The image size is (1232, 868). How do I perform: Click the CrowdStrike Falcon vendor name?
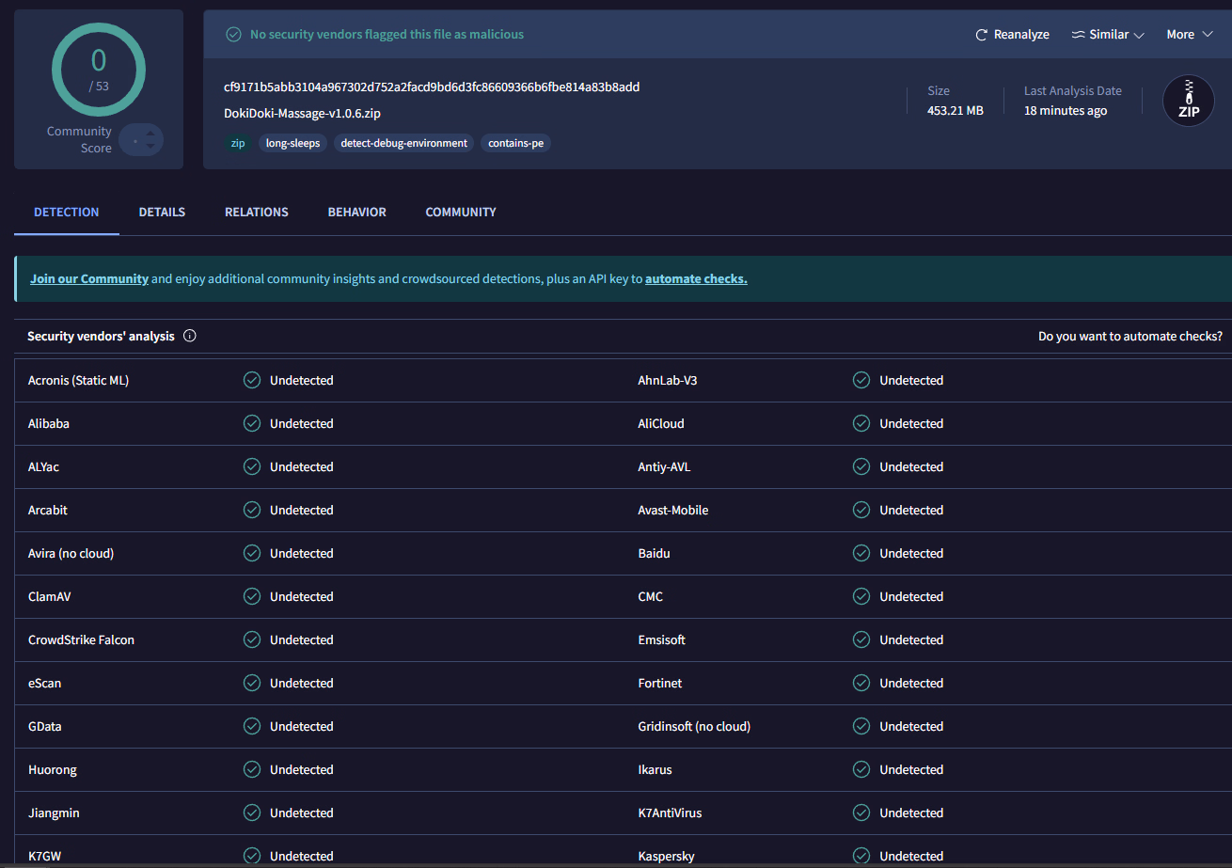(81, 640)
